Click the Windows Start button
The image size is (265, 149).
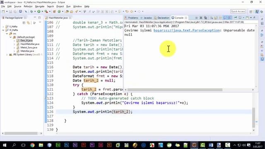pyautogui.click(x=5, y=145)
